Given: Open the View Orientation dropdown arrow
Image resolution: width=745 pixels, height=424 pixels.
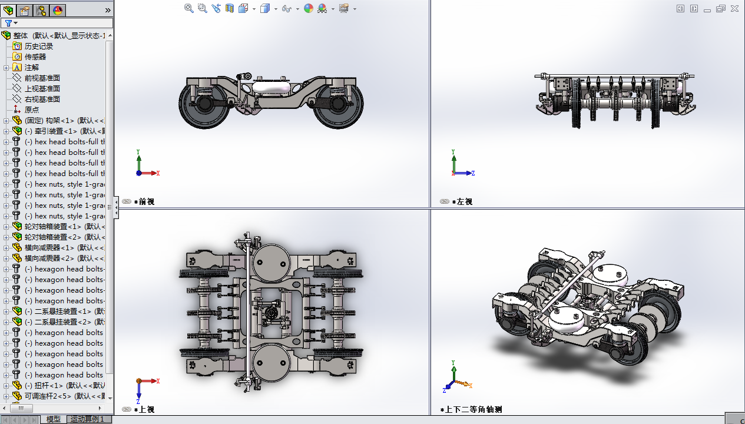Looking at the screenshot, I should [x=254, y=9].
